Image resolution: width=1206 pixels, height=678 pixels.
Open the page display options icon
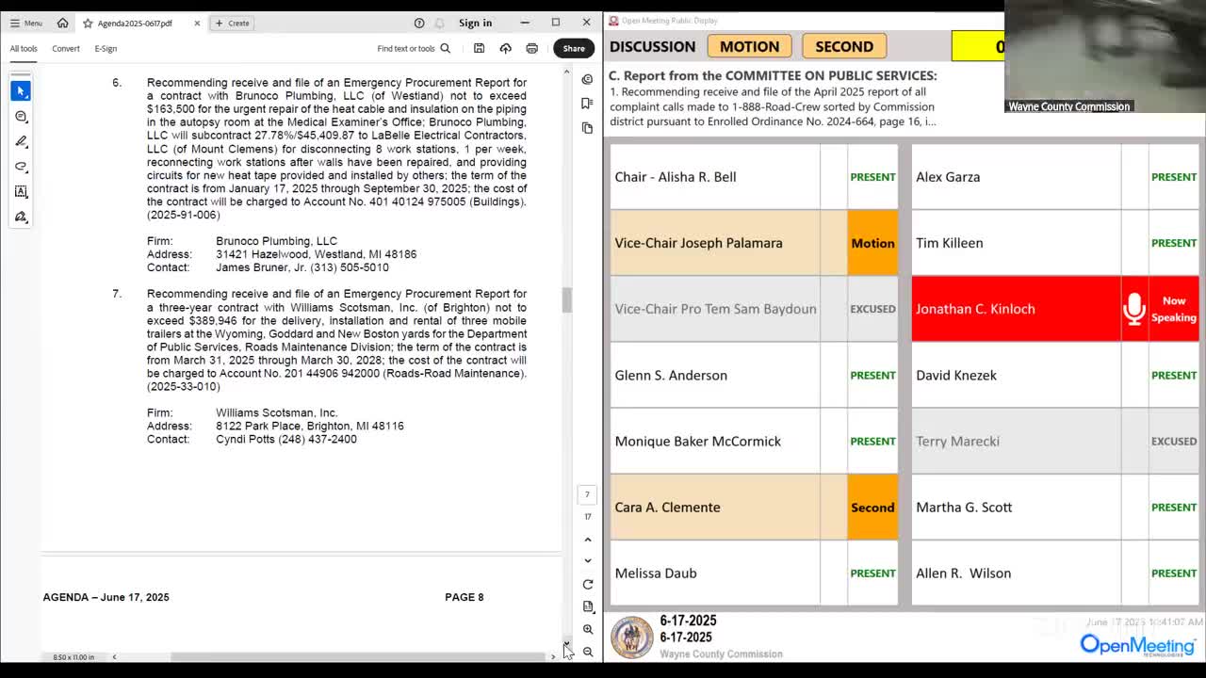pyautogui.click(x=588, y=606)
